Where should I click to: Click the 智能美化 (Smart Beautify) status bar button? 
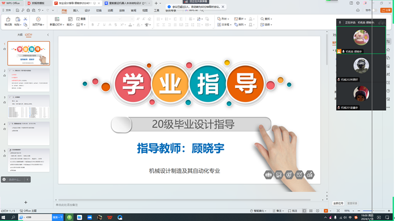pyautogui.click(x=260, y=211)
